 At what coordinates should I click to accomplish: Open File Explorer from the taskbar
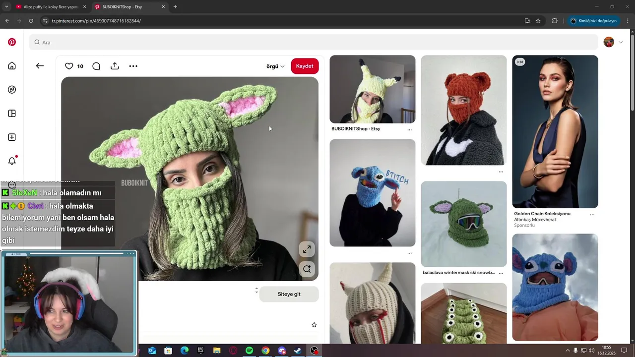[217, 351]
